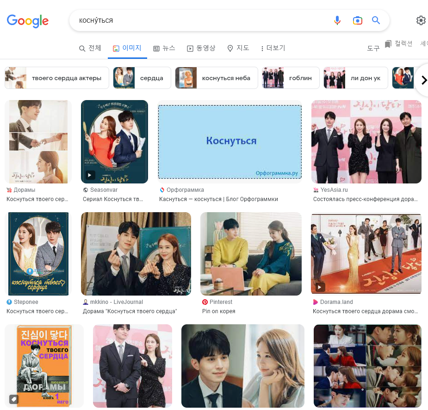Click the Dorama.land source favicon
Viewport: 428px width, 410px height.
[x=315, y=302]
